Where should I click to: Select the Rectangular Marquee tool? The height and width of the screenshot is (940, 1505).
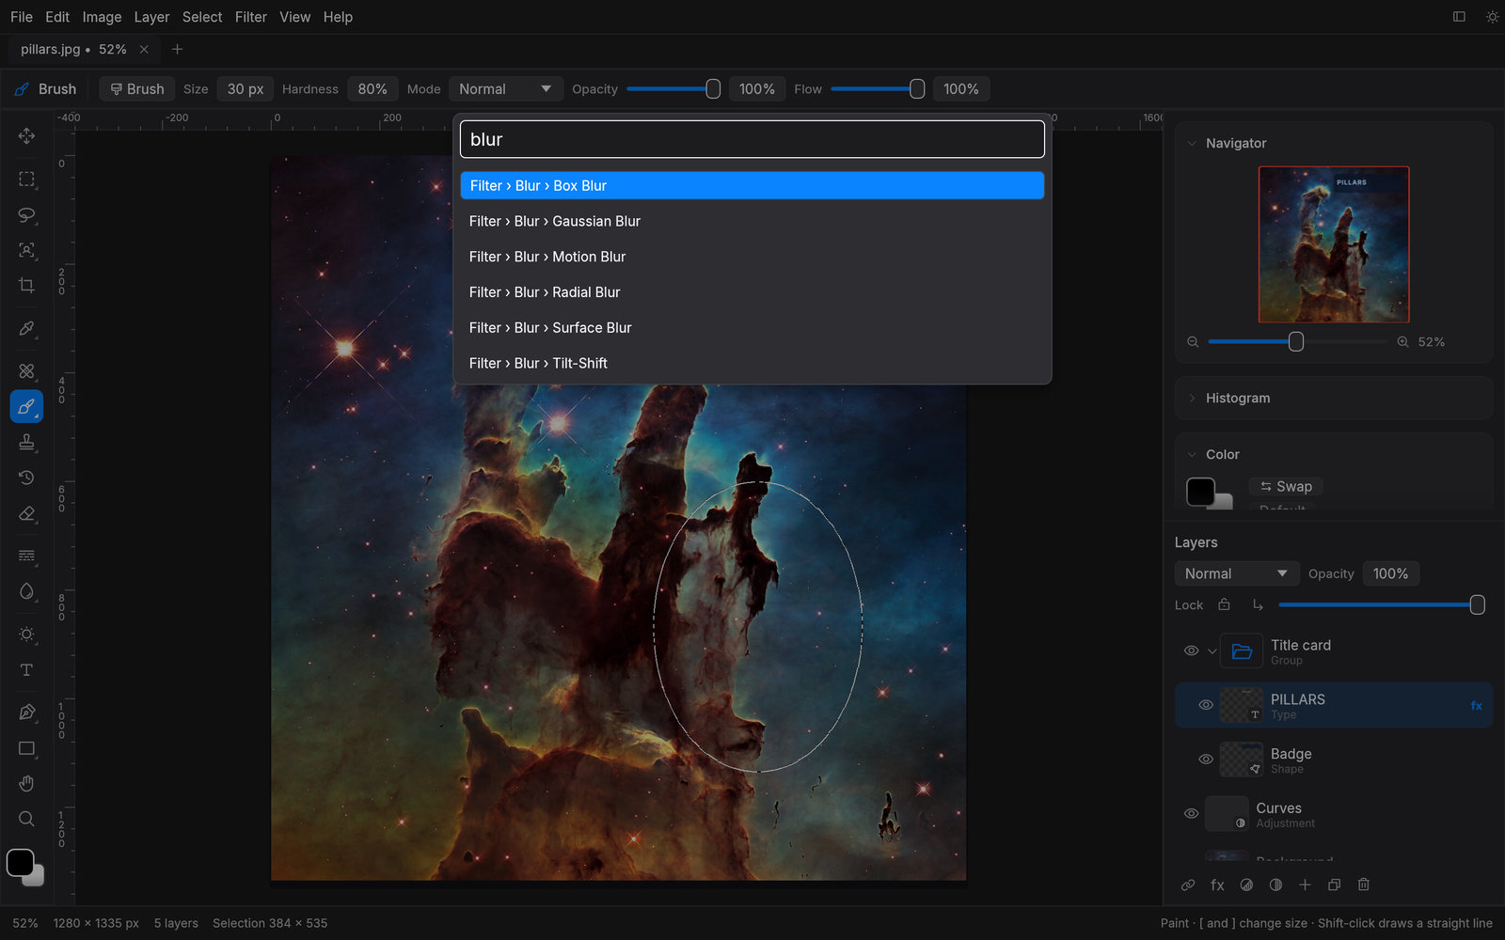26,179
